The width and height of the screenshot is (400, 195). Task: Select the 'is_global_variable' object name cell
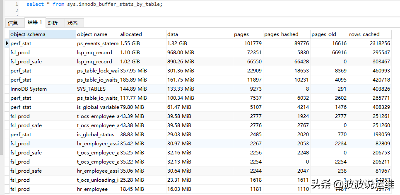click(x=97, y=107)
